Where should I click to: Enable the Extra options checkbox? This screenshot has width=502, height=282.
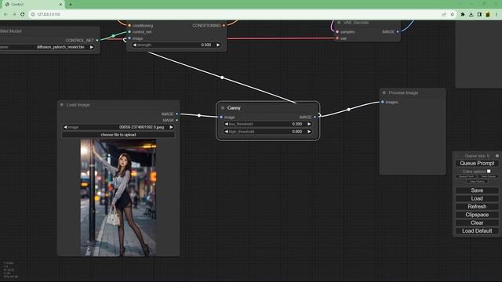[489, 172]
